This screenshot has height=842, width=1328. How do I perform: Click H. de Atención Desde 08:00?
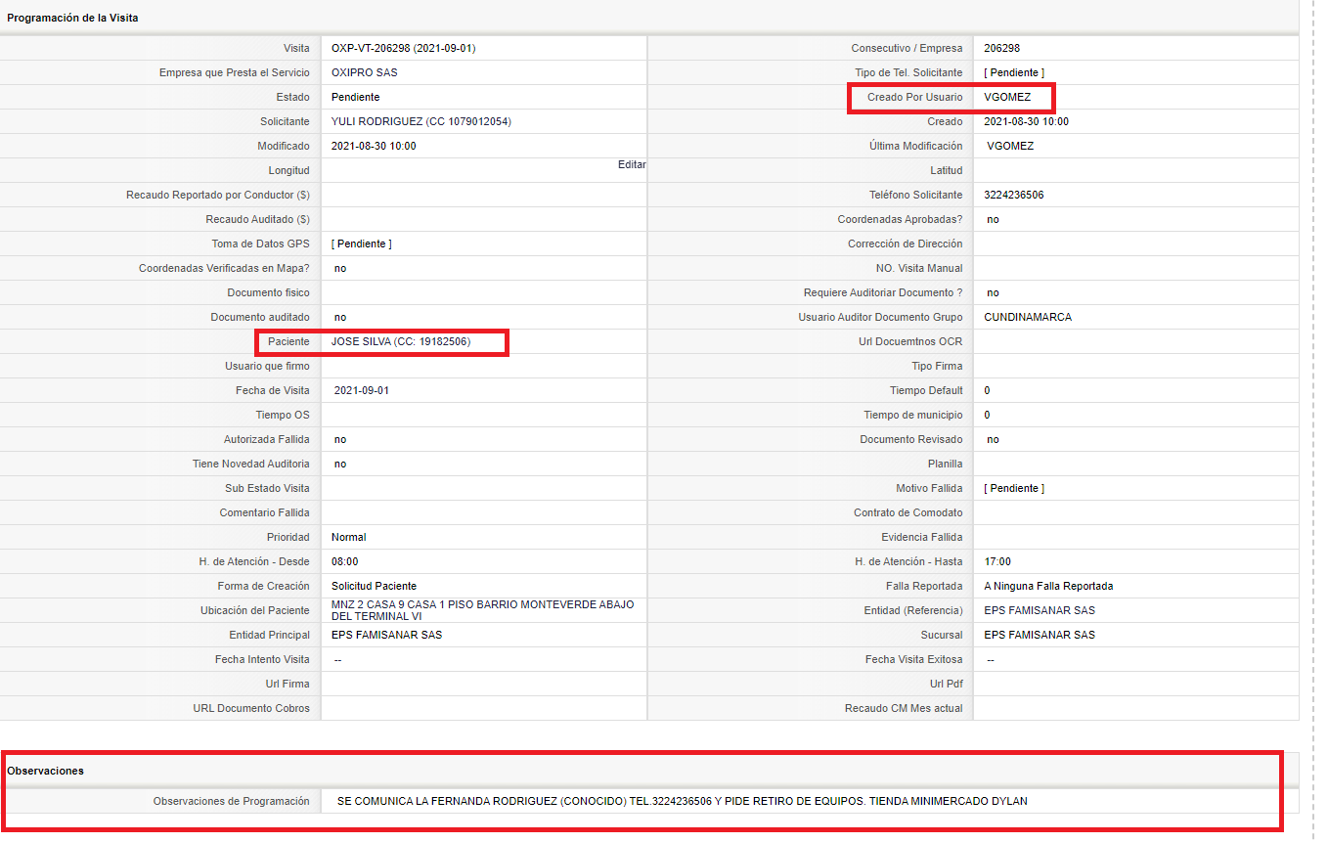coord(345,561)
